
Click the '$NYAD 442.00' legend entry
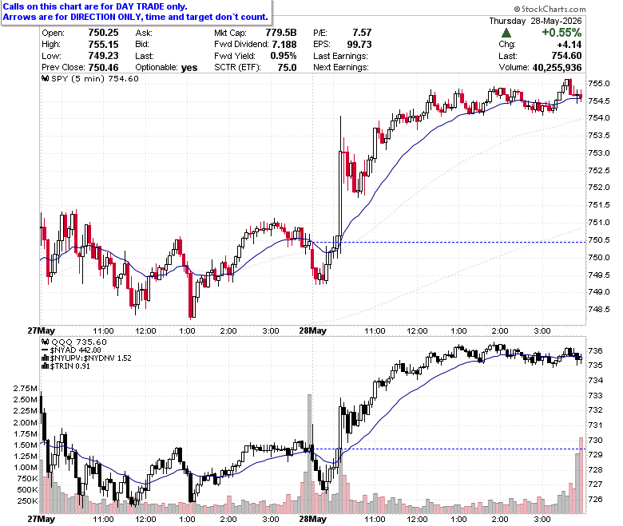pyautogui.click(x=76, y=350)
